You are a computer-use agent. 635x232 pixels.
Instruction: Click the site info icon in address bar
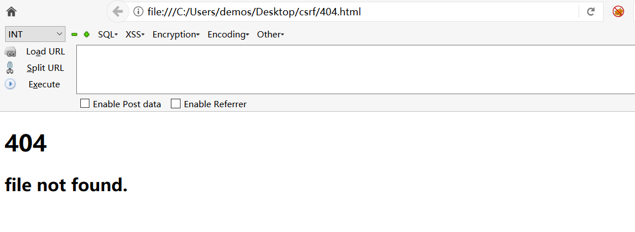[x=138, y=12]
